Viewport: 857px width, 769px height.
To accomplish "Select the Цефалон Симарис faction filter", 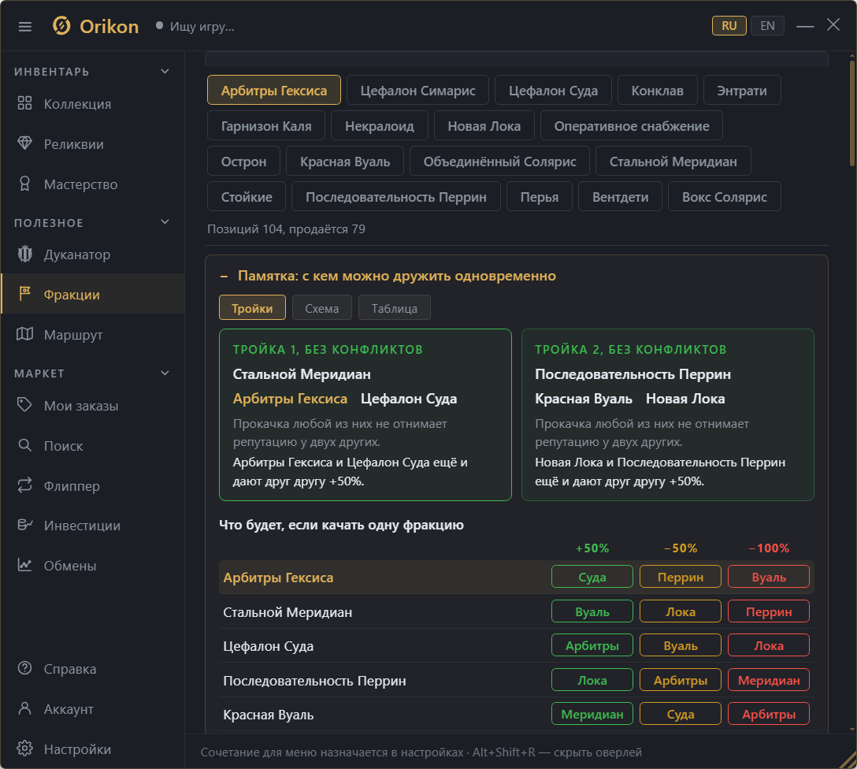I will [417, 90].
